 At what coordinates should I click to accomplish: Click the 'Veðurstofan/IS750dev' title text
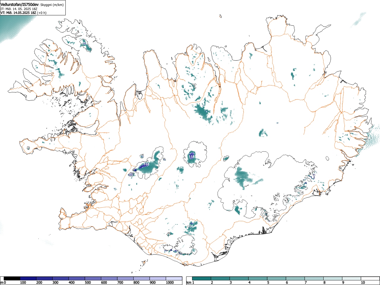(x=20, y=4)
